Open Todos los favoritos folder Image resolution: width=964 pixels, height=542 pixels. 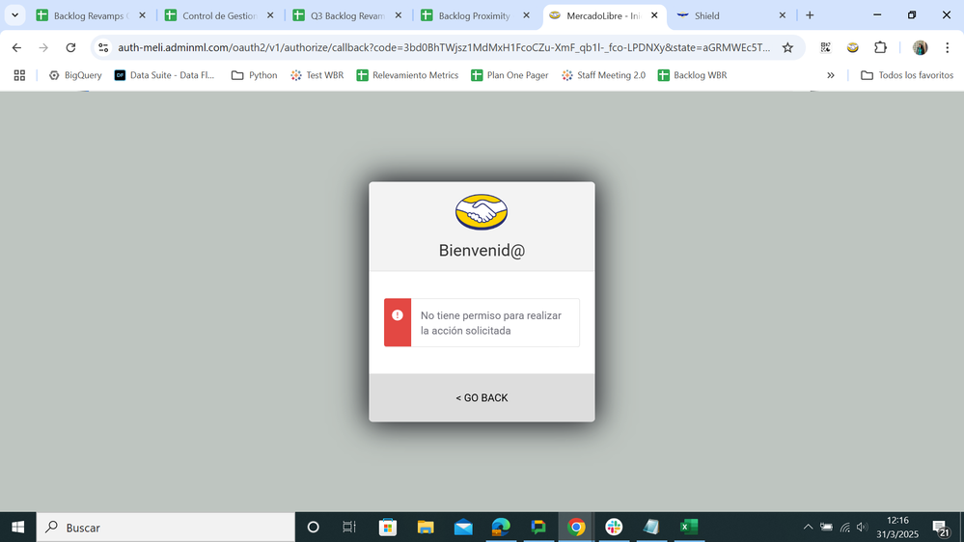click(x=907, y=75)
